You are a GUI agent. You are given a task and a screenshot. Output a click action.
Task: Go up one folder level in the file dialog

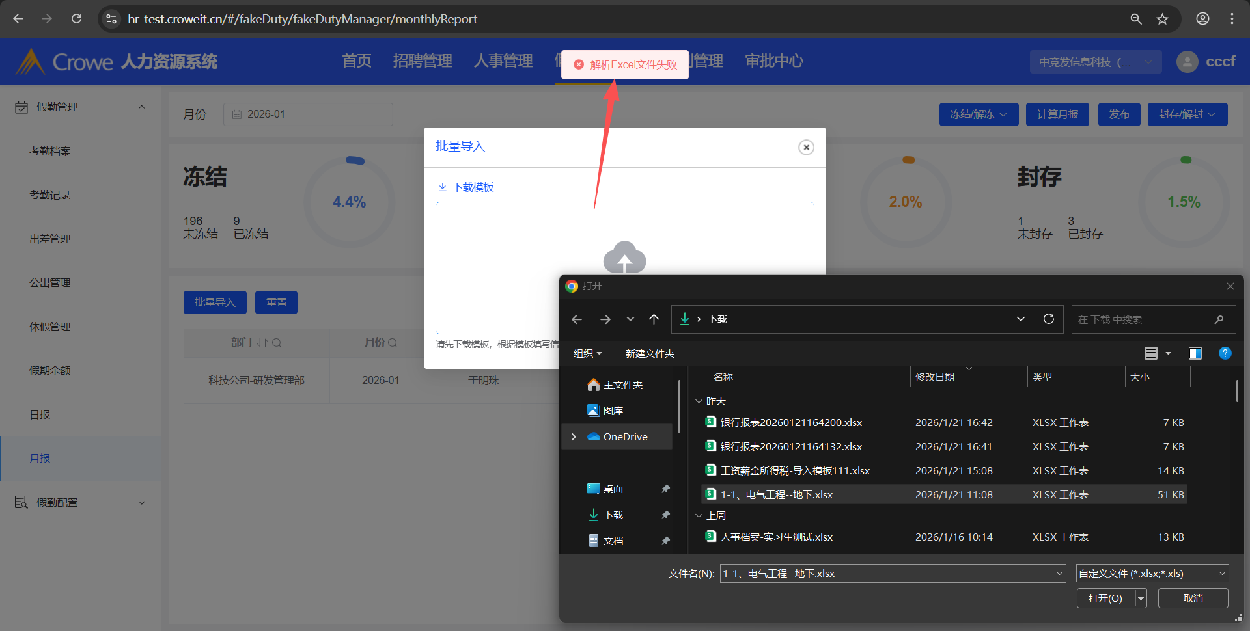654,319
